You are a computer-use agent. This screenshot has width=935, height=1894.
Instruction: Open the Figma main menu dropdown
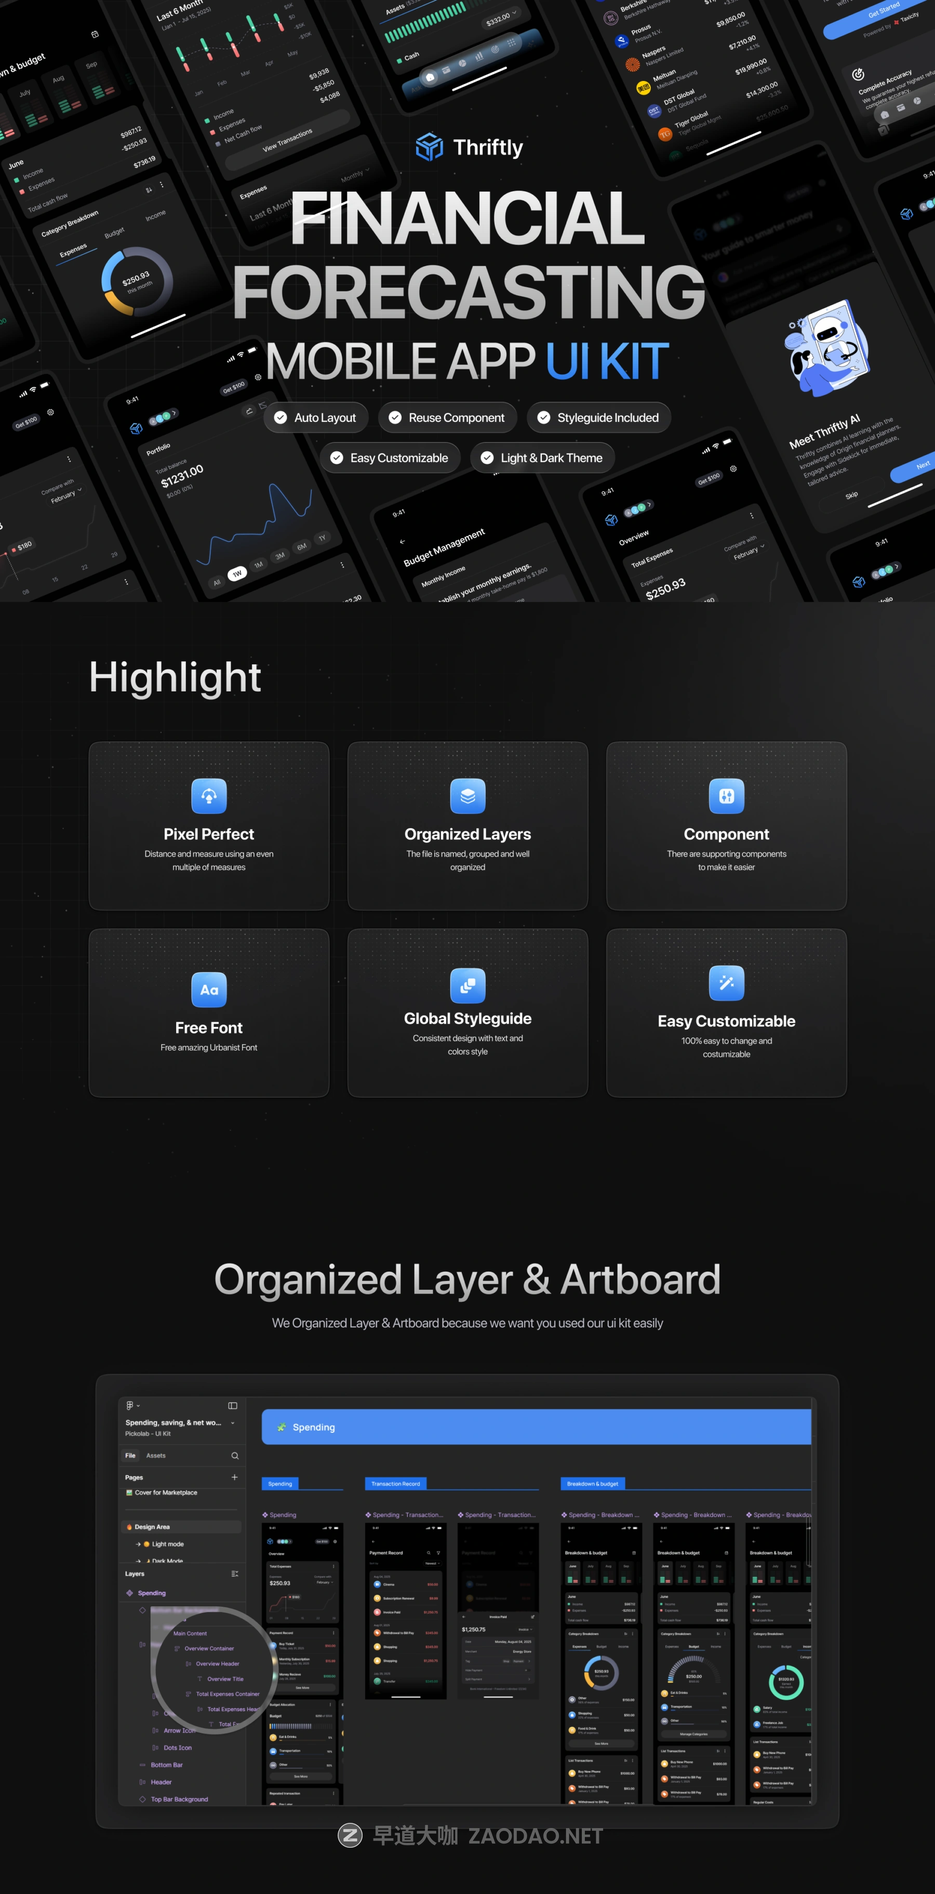[131, 1406]
